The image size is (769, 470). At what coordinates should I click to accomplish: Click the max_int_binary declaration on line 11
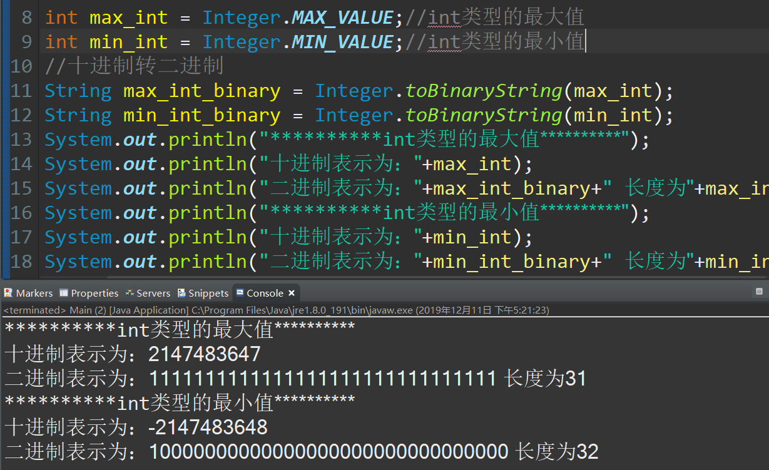(x=201, y=91)
